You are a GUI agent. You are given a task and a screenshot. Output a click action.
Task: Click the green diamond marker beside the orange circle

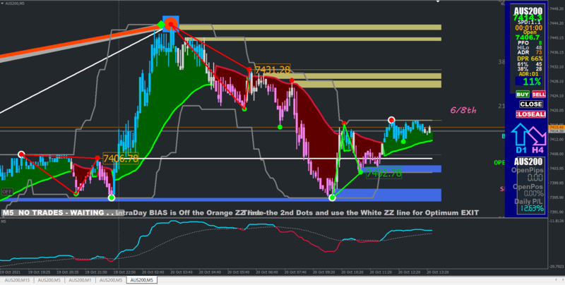[x=161, y=25]
